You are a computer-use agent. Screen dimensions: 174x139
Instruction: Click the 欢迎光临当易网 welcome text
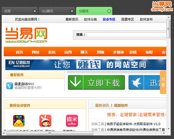point(27,19)
